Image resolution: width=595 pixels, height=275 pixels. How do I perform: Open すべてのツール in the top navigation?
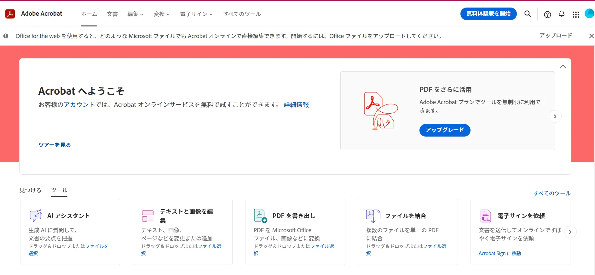click(242, 14)
